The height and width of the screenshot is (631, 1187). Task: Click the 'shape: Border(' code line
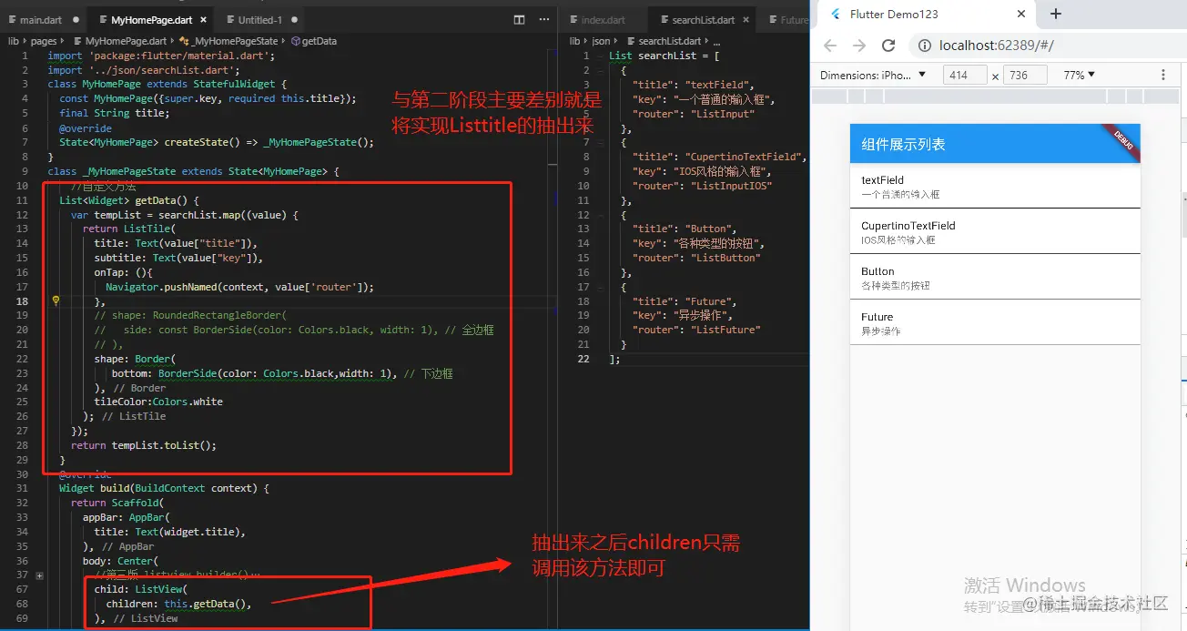(x=136, y=359)
